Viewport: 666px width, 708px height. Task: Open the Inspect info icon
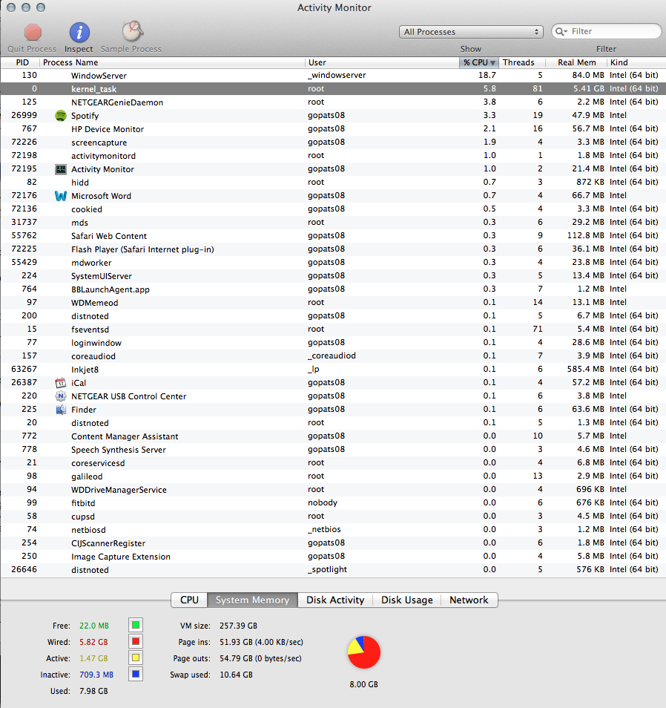tap(79, 32)
